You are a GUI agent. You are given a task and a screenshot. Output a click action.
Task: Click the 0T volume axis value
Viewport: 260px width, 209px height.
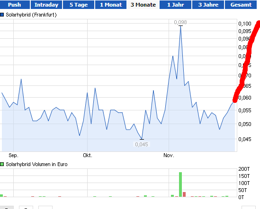click(241, 197)
